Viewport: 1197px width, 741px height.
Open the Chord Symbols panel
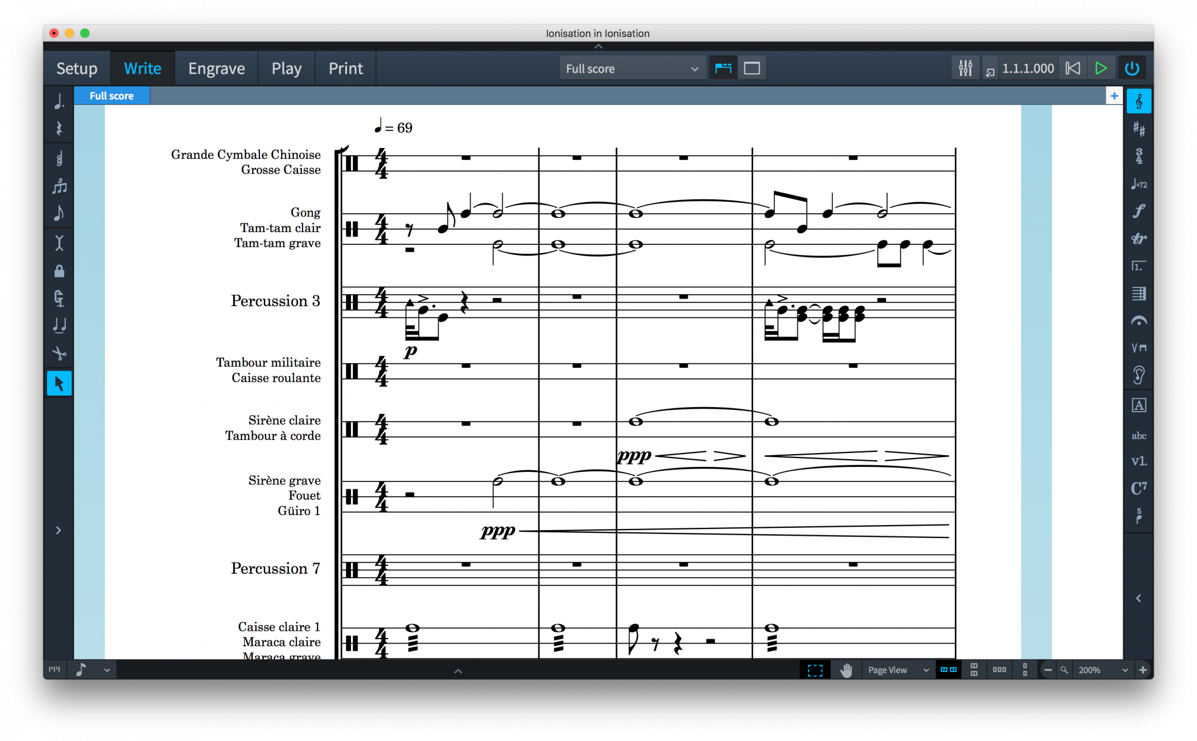coord(1139,488)
